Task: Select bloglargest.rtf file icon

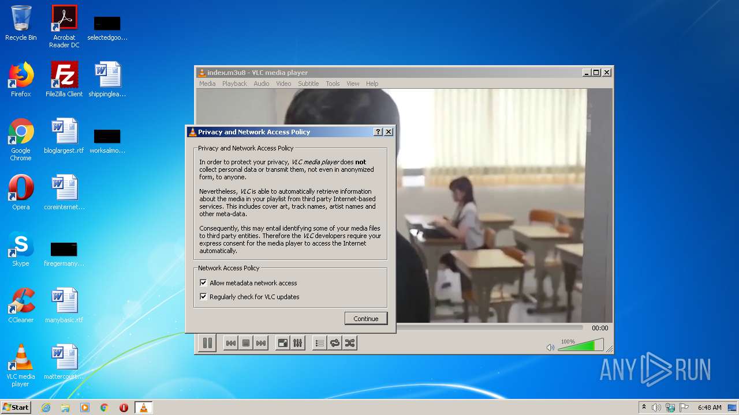Action: [x=64, y=136]
